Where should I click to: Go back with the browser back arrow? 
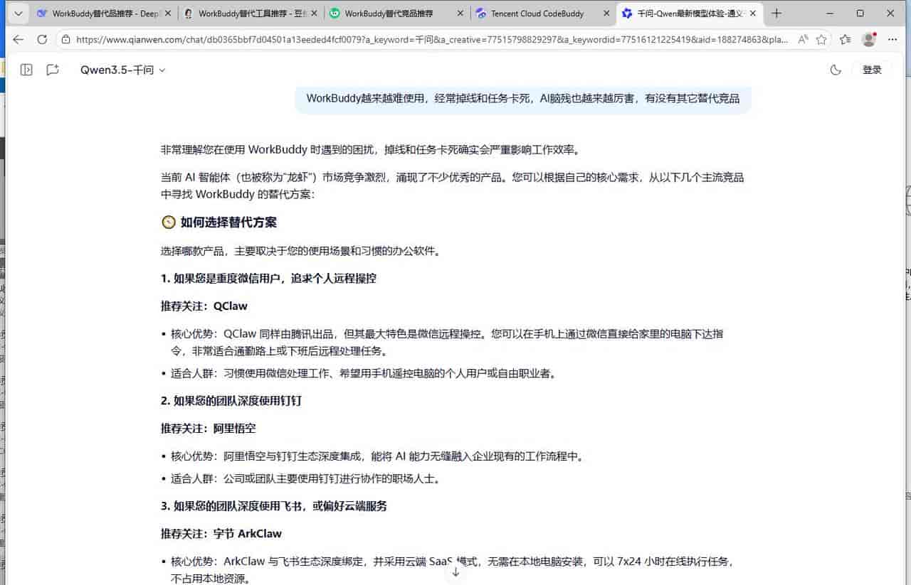(19, 40)
